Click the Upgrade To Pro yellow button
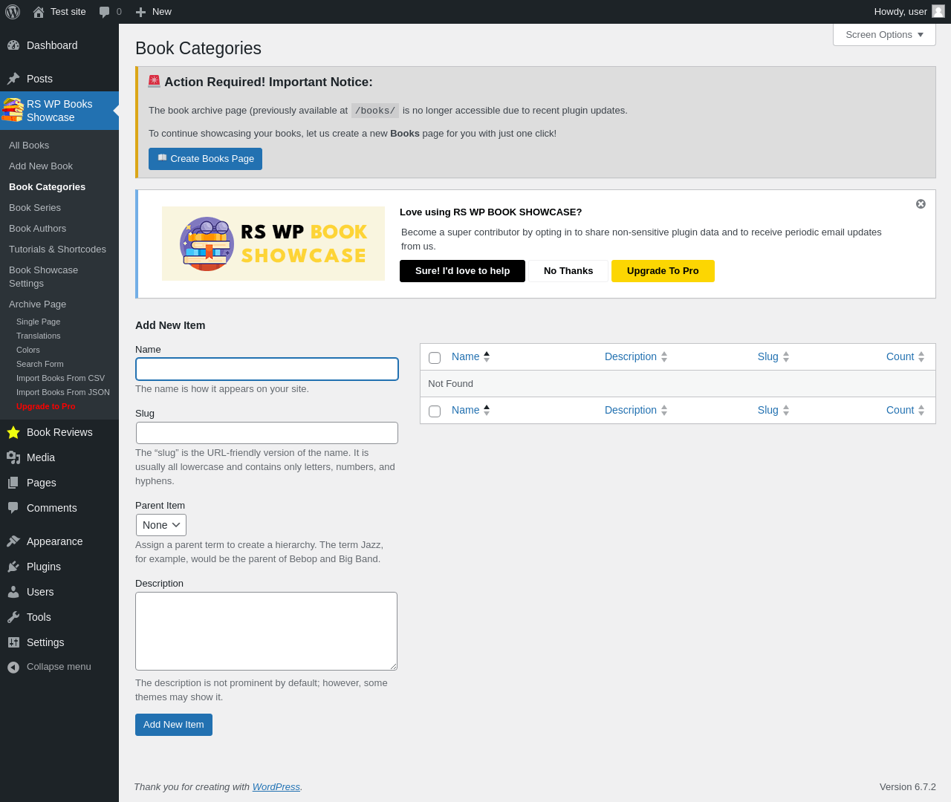This screenshot has width=951, height=802. (663, 271)
